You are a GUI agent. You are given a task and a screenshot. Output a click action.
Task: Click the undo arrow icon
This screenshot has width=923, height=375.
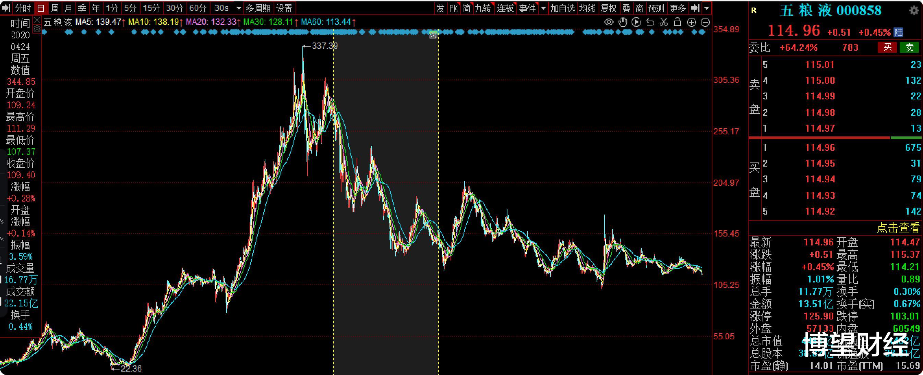point(650,23)
